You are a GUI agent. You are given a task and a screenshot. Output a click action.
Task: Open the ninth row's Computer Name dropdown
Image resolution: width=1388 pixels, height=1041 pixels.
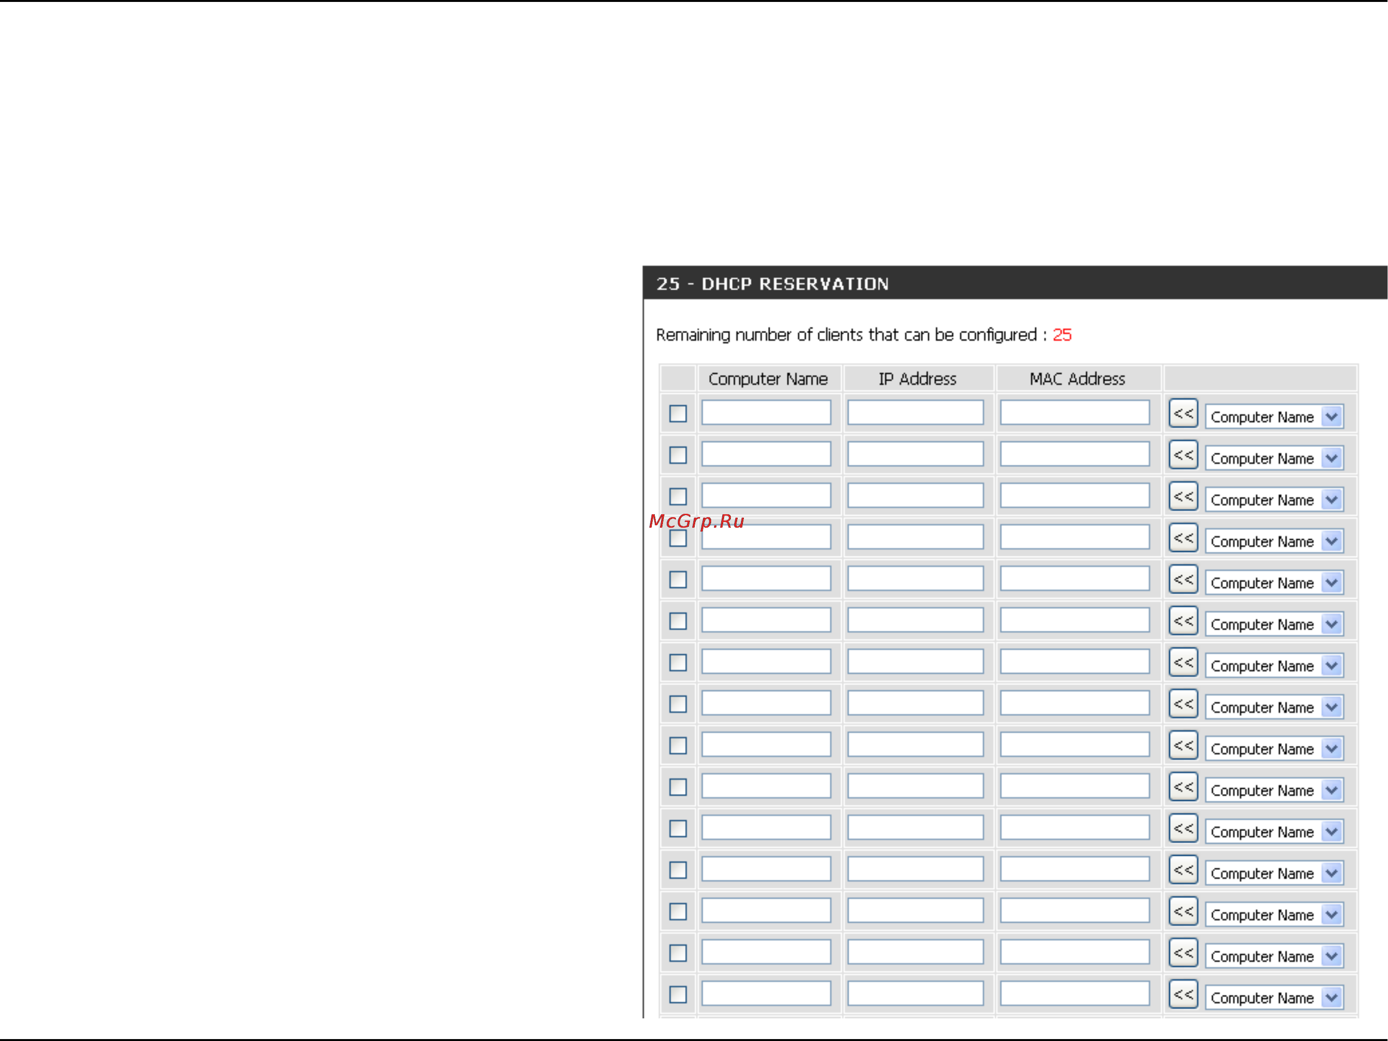coord(1274,748)
